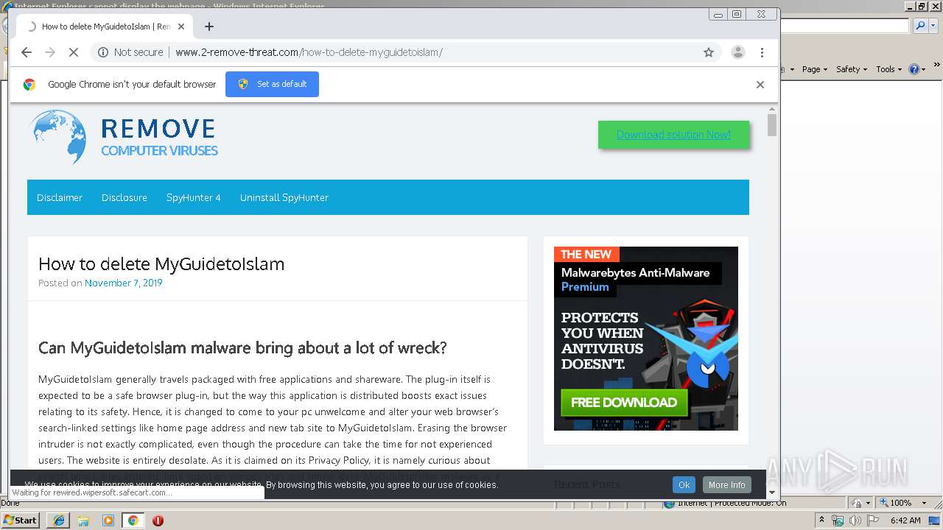Open the Uninstall SpyHunter menu item
This screenshot has height=530, width=943.
click(284, 197)
